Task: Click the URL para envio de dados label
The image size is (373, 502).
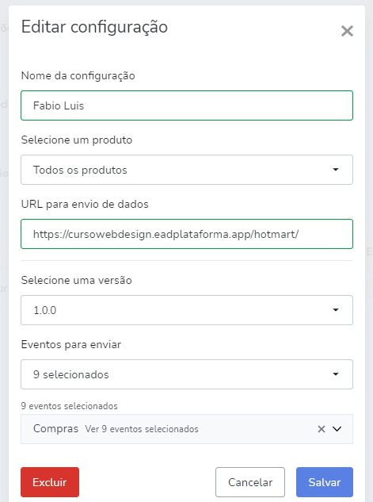Action: coord(85,205)
